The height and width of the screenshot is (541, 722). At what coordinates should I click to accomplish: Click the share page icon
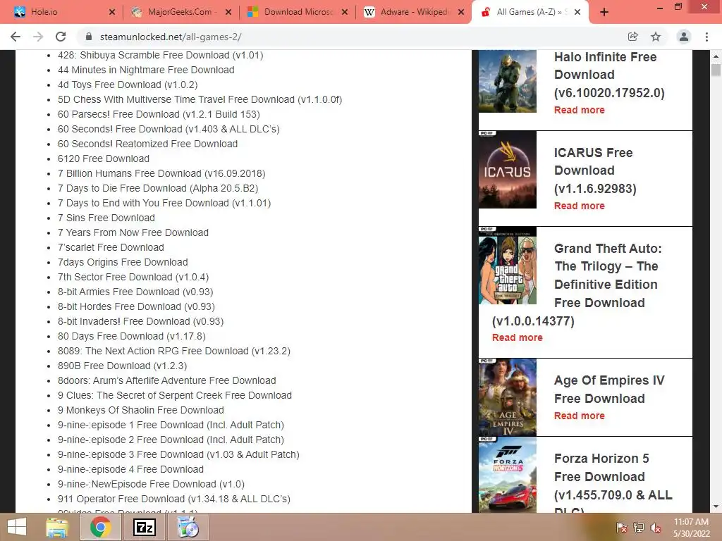(x=632, y=37)
